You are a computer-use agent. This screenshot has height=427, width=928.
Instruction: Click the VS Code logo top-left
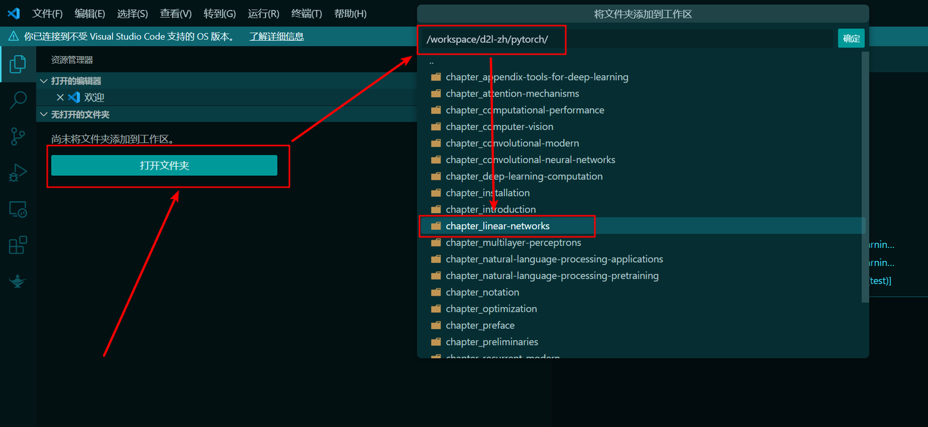click(14, 13)
